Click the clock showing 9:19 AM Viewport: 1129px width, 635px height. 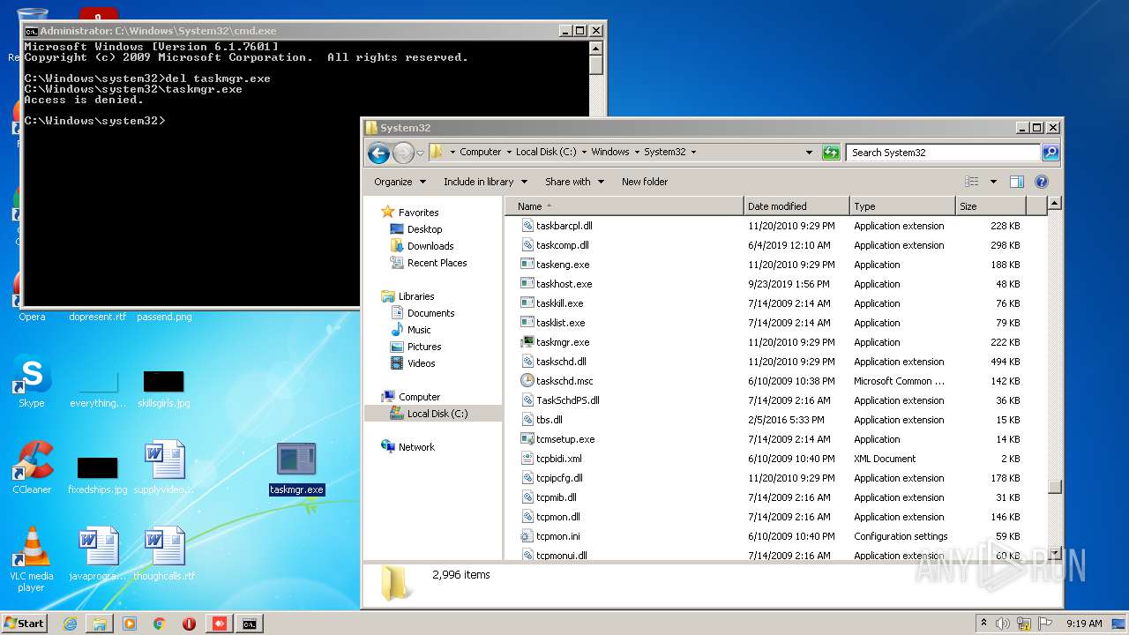pyautogui.click(x=1083, y=624)
